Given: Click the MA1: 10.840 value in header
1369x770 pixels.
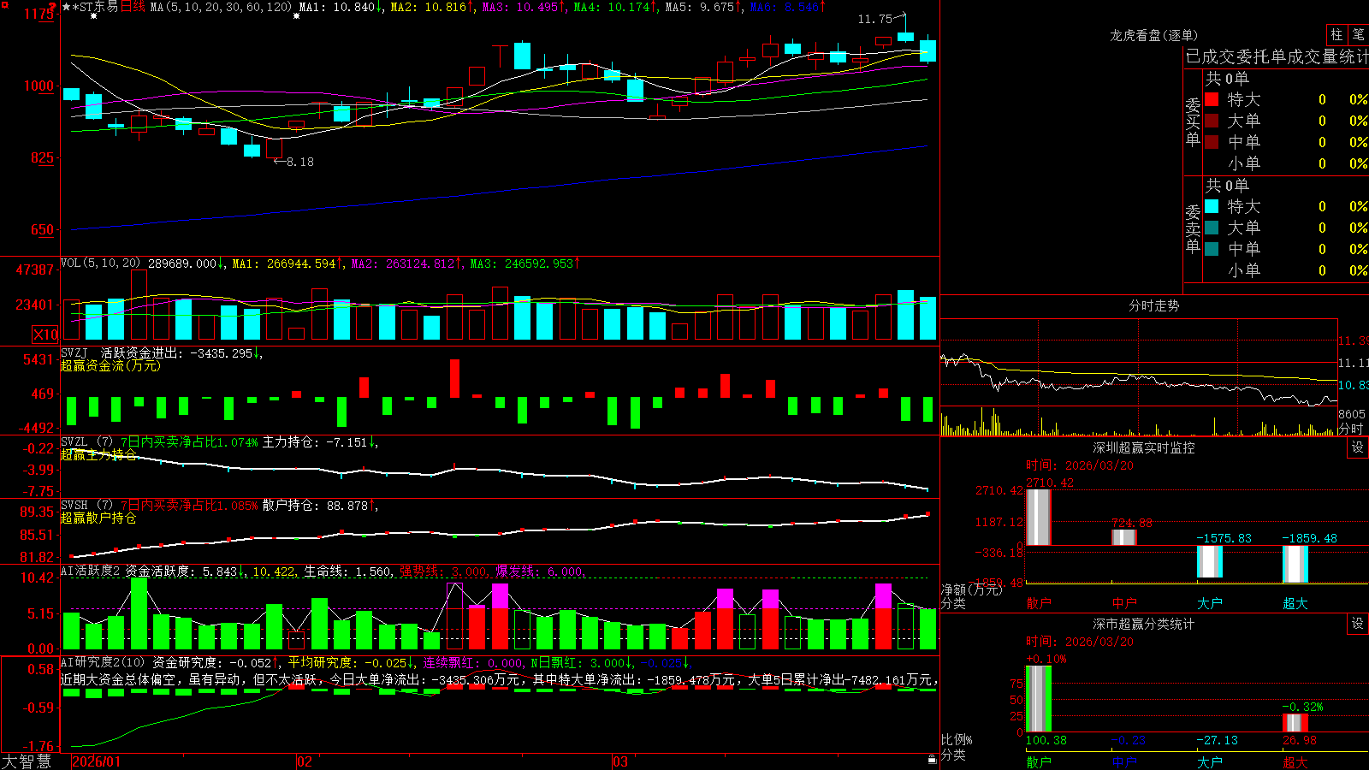Looking at the screenshot, I should coord(340,7).
